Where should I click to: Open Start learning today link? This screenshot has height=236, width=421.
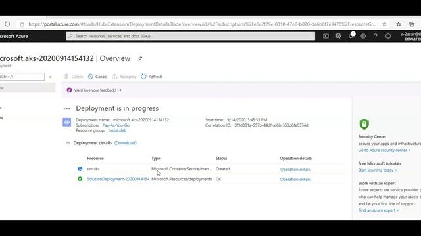(x=378, y=170)
